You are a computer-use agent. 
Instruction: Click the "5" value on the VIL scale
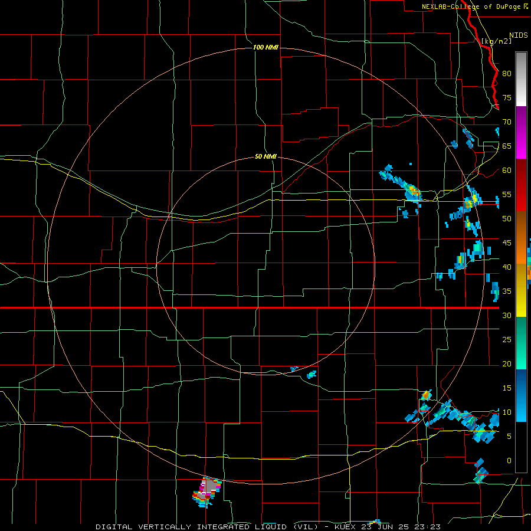tap(509, 437)
